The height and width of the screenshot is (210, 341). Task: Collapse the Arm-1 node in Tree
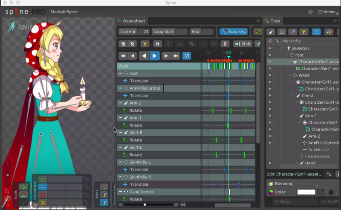[x=296, y=116]
